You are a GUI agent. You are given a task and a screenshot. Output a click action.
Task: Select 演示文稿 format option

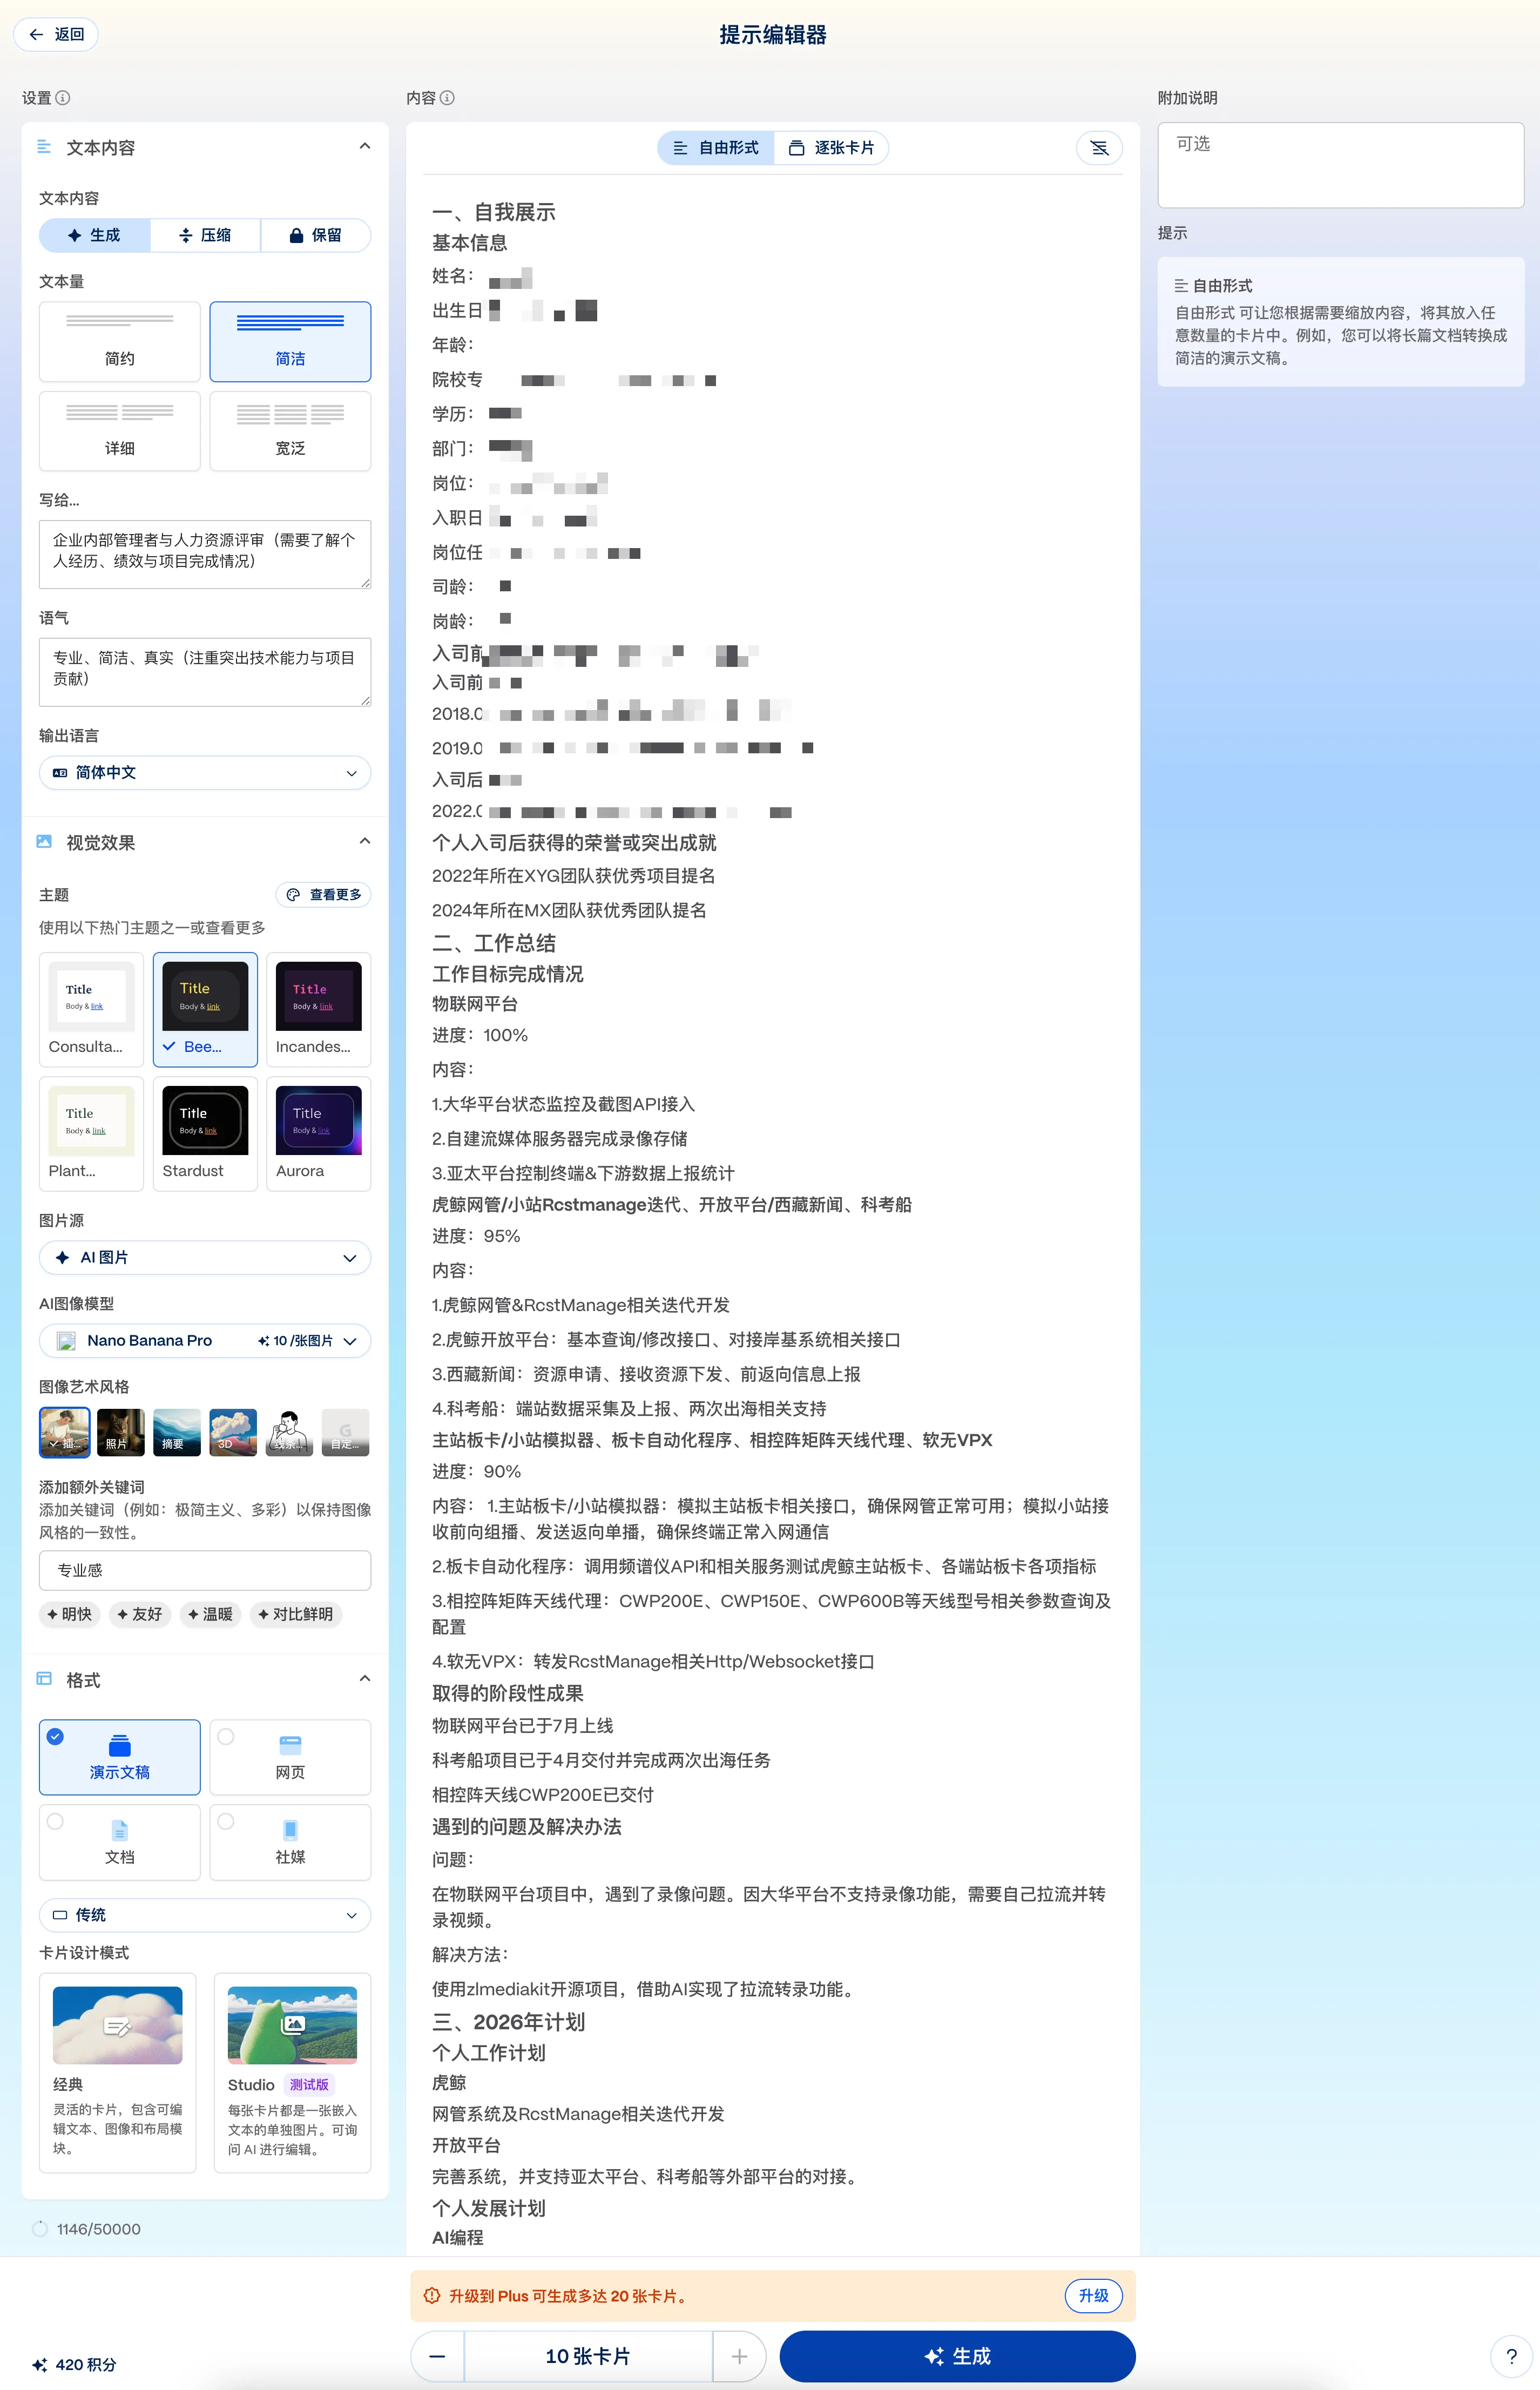(x=120, y=1757)
